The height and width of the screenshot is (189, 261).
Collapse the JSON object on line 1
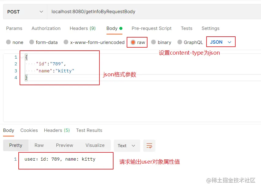coord(22,57)
